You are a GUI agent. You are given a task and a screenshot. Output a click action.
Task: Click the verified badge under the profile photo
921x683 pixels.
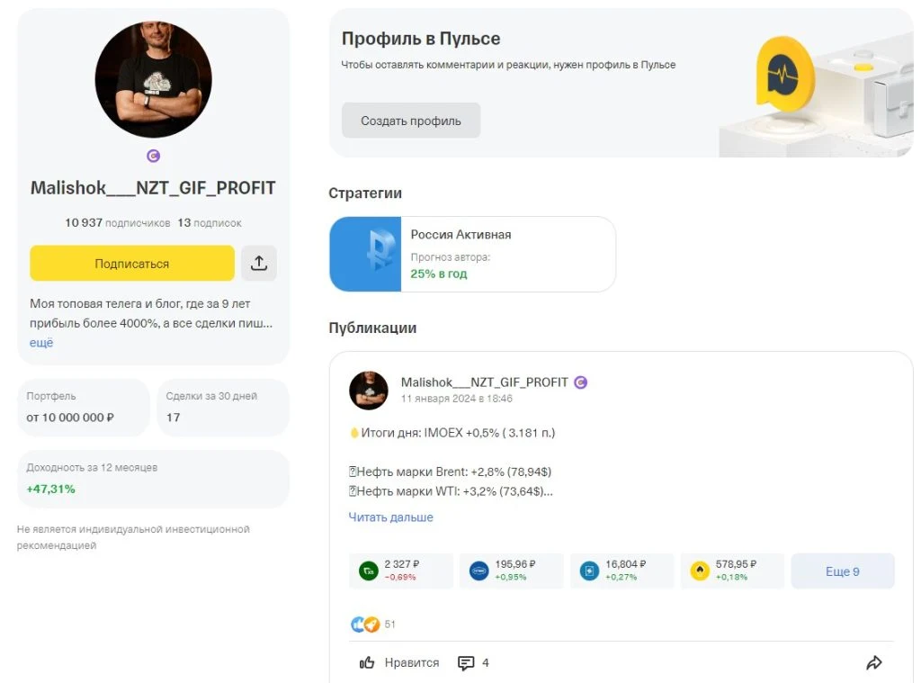pyautogui.click(x=153, y=156)
